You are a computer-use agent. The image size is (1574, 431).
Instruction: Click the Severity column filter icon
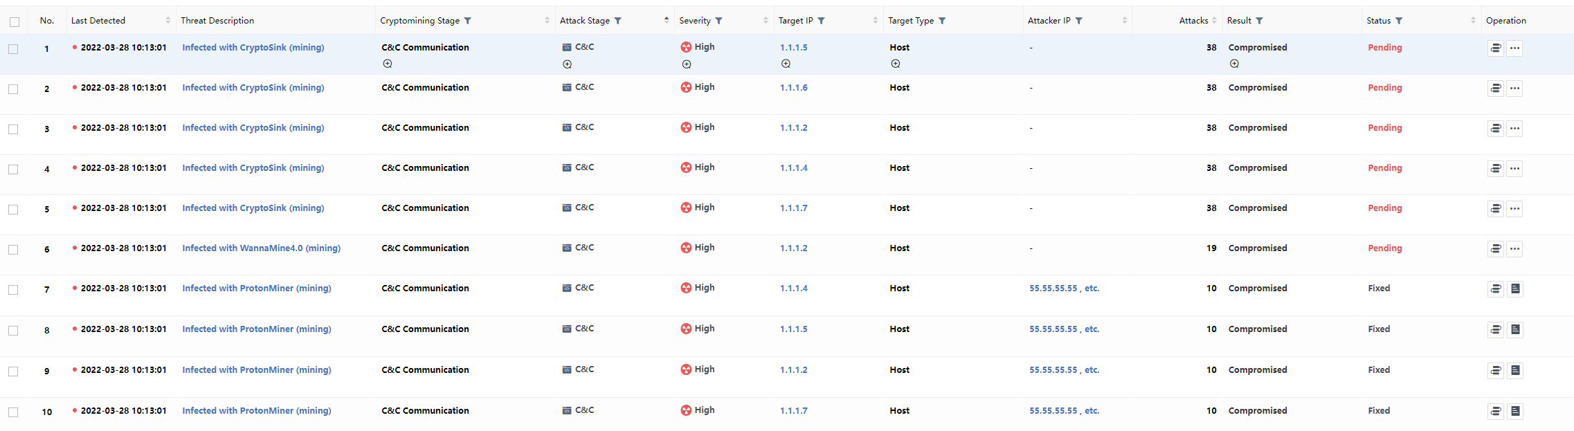click(718, 21)
